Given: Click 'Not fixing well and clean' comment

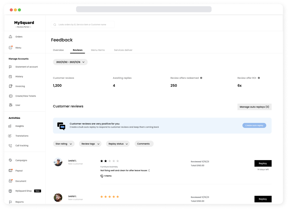Looking at the screenshot, I should click(125, 170).
